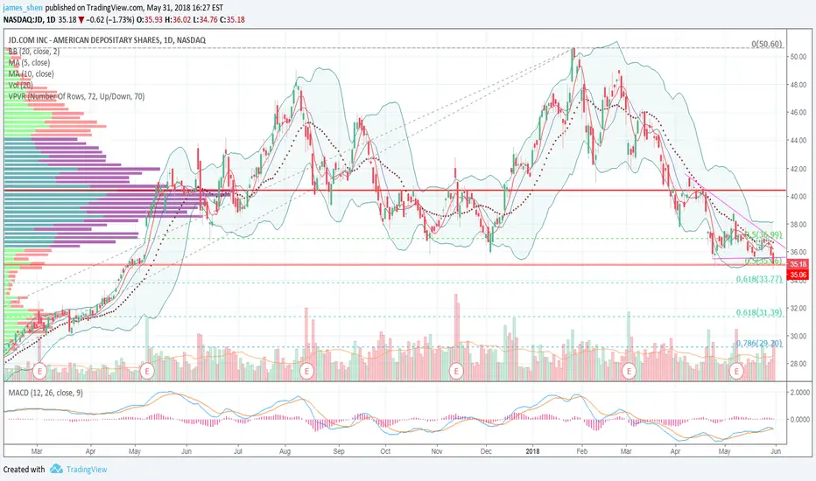This screenshot has height=481, width=816.
Task: Click the 0.618(31.39) Fibonacci label
Action: [x=759, y=312]
